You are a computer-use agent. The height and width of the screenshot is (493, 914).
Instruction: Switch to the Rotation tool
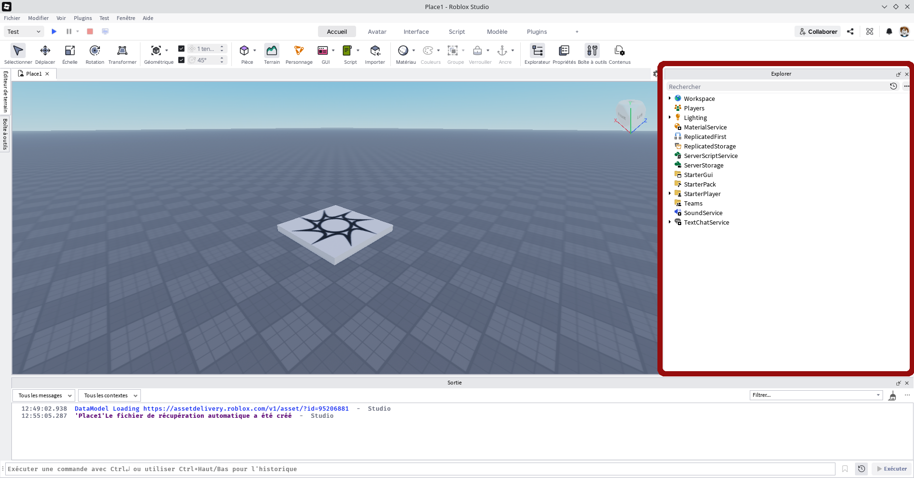click(95, 53)
